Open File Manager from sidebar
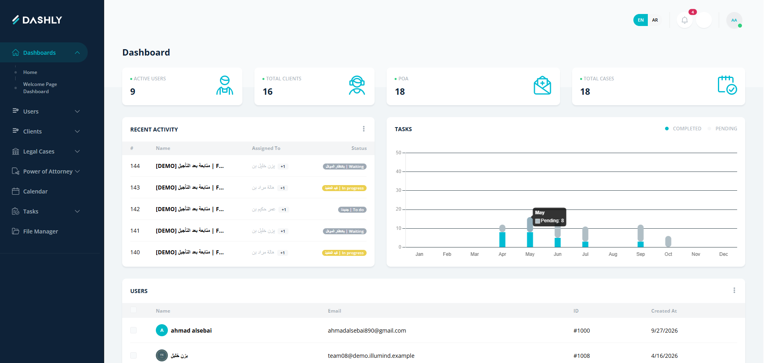The image size is (764, 363). click(x=40, y=231)
